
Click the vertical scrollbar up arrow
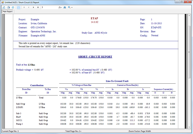click(189, 15)
